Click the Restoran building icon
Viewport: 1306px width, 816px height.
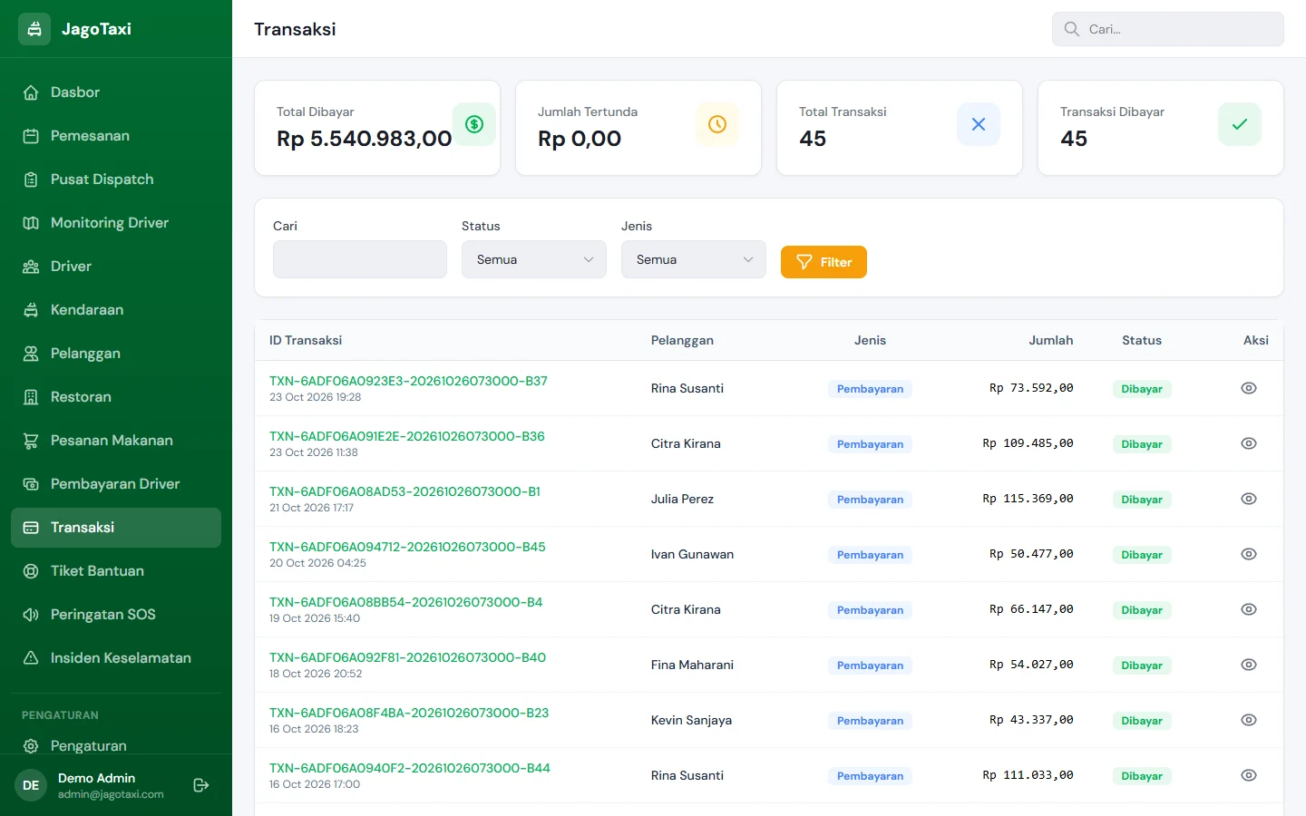[x=31, y=397]
